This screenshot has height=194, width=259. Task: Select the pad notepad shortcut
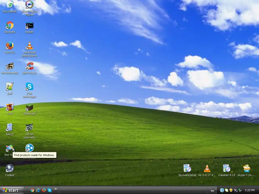pyautogui.click(x=10, y=89)
